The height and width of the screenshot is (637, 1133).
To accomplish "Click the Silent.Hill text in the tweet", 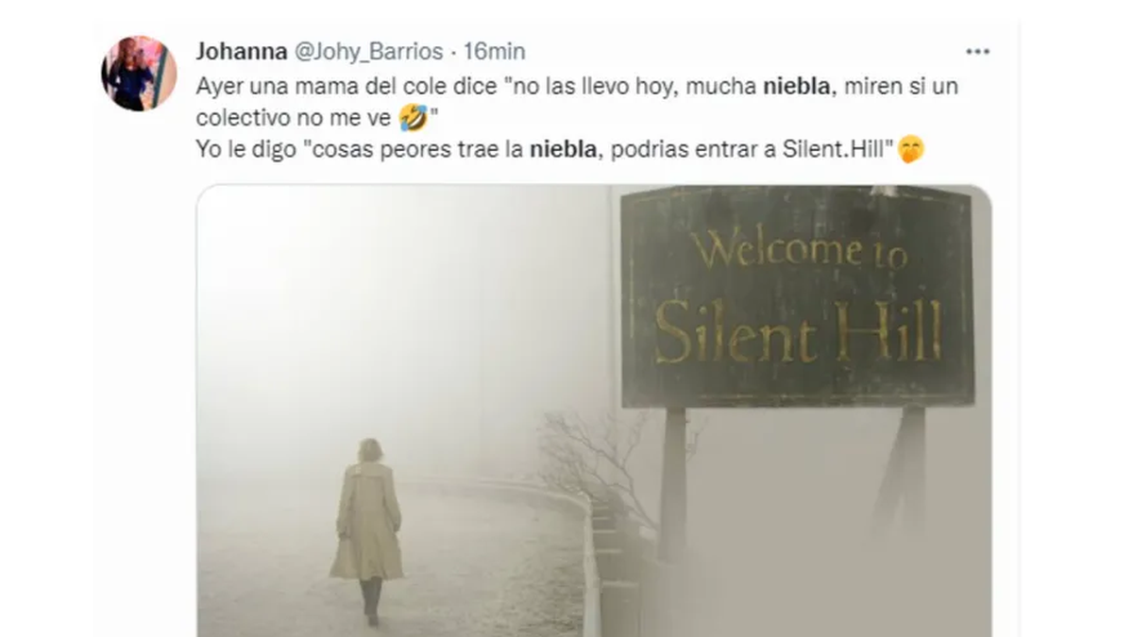I will [838, 148].
